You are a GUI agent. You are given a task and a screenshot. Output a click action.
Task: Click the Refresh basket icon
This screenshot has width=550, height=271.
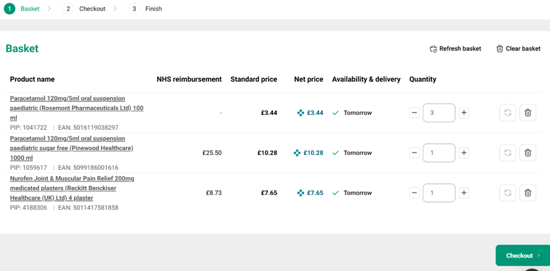tap(433, 49)
